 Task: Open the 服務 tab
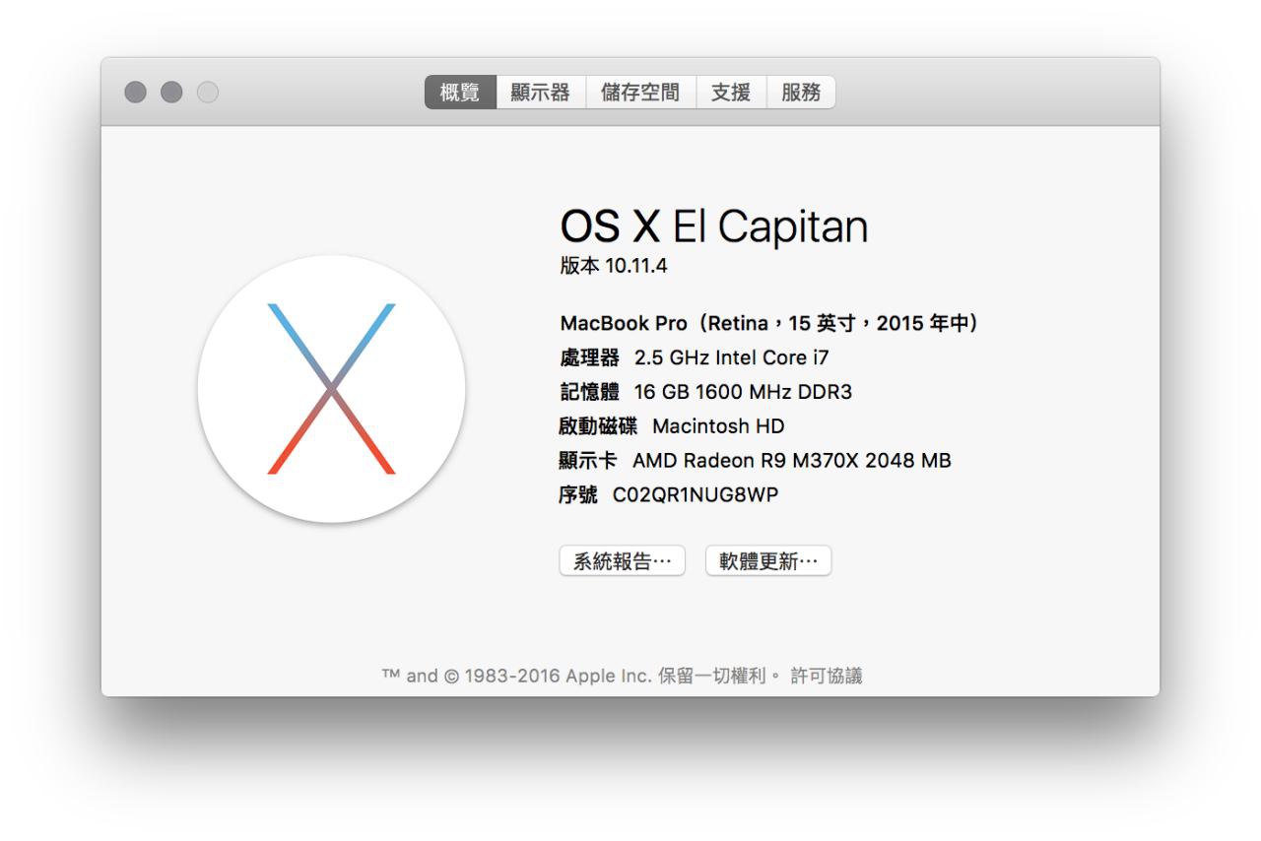[x=801, y=93]
